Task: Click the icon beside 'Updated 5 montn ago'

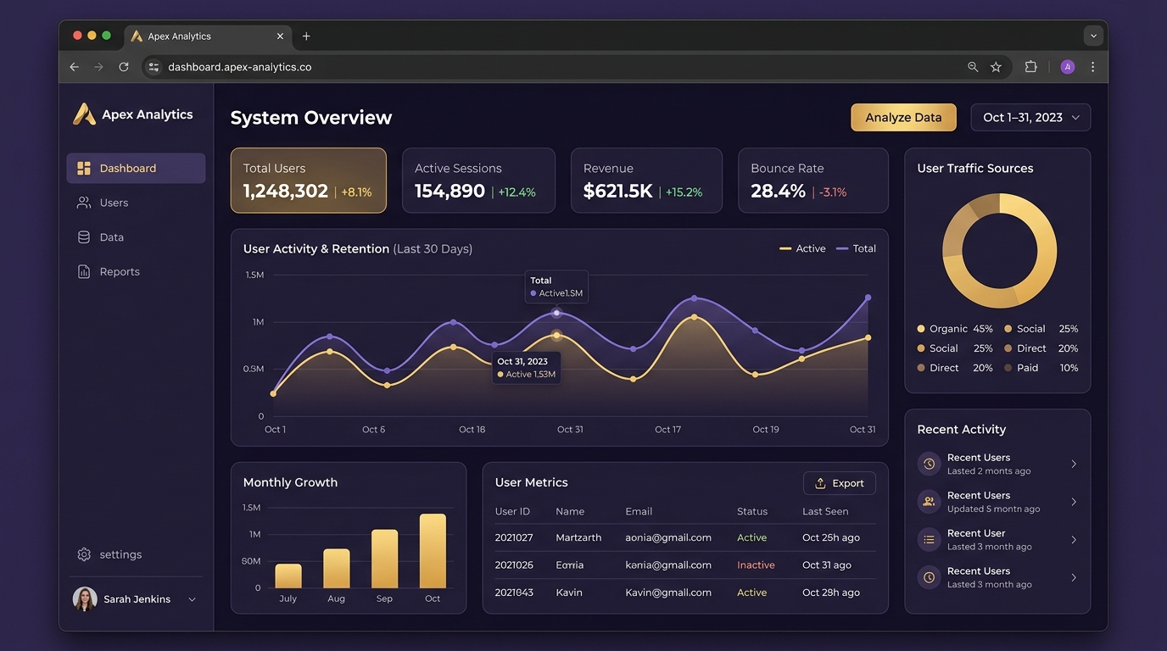Action: tap(930, 502)
